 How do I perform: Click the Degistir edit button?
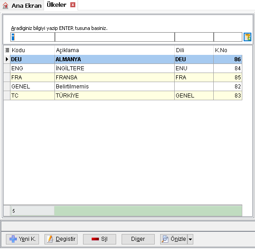[61, 239]
